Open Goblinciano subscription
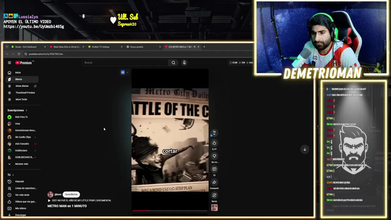Screen dimensions: 391x220 click(22, 151)
